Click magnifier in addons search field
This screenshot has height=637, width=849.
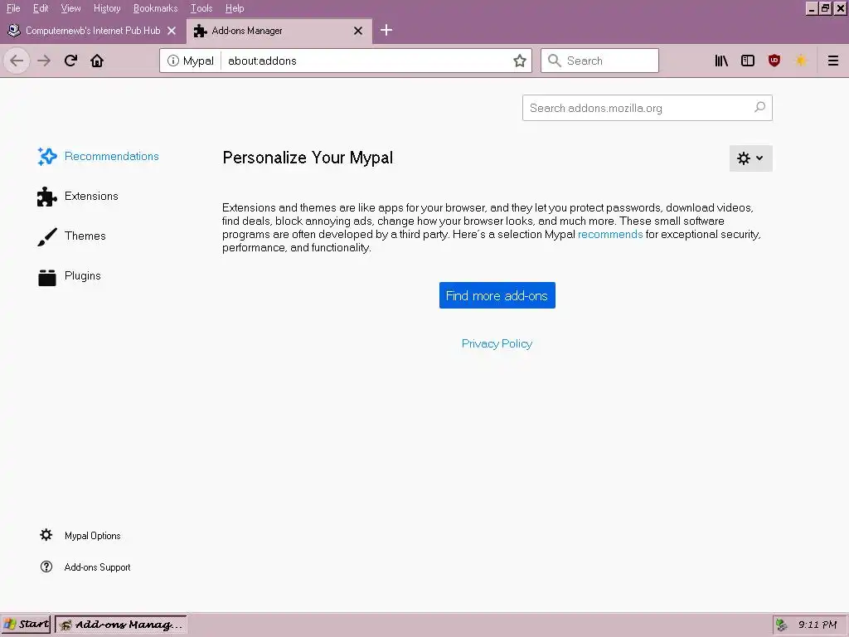[x=759, y=107]
